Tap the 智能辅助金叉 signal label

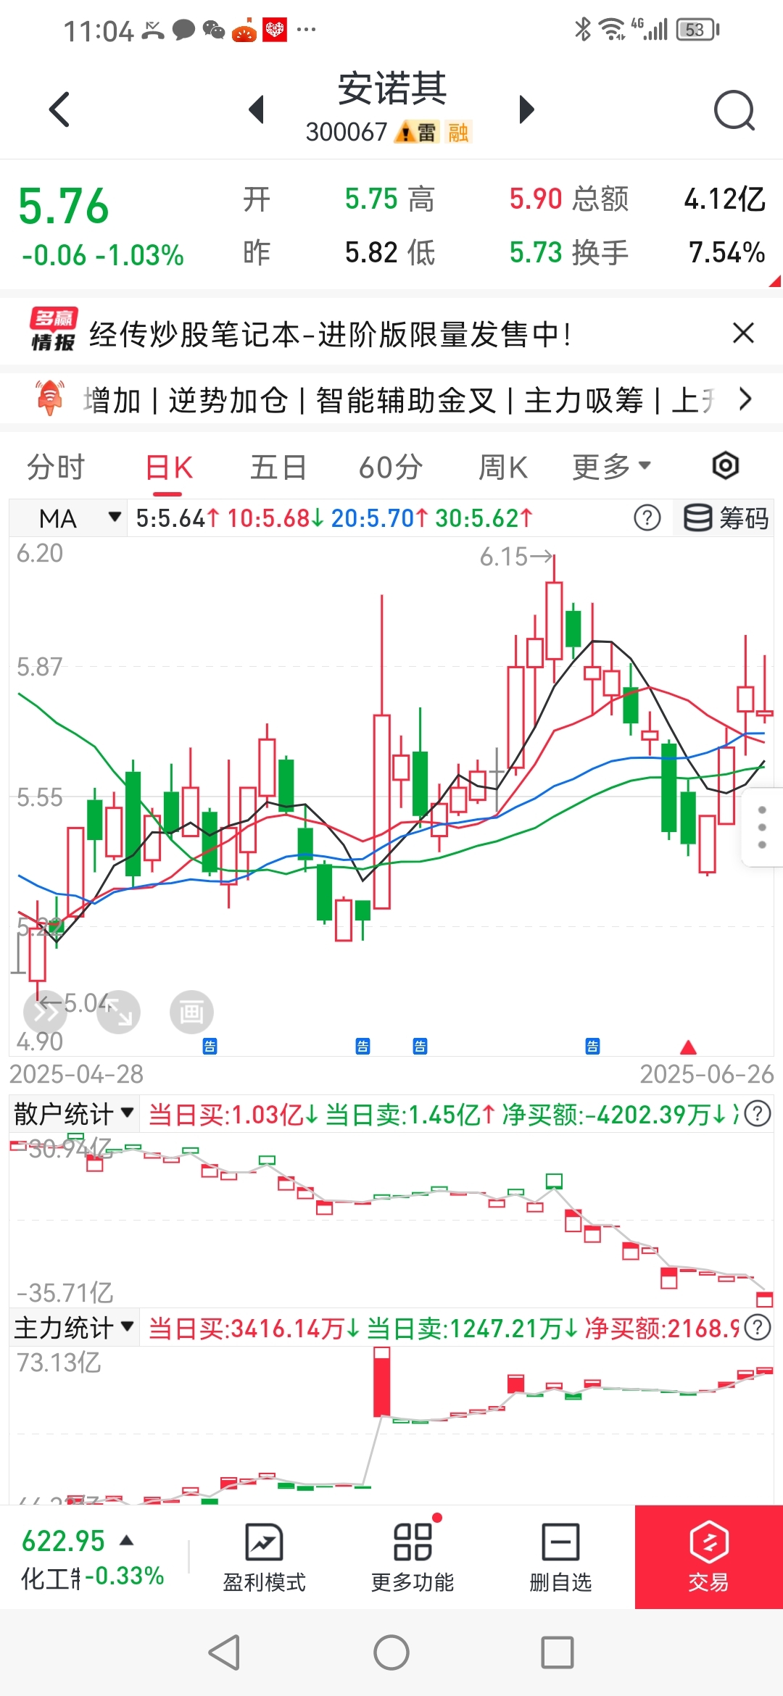tap(406, 400)
